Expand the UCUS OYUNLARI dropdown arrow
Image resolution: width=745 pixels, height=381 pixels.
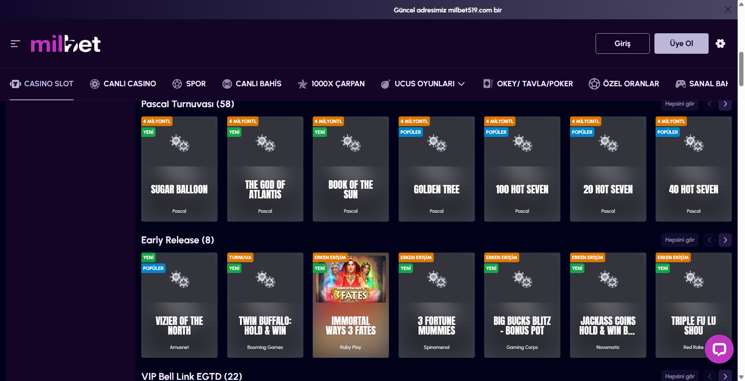461,84
